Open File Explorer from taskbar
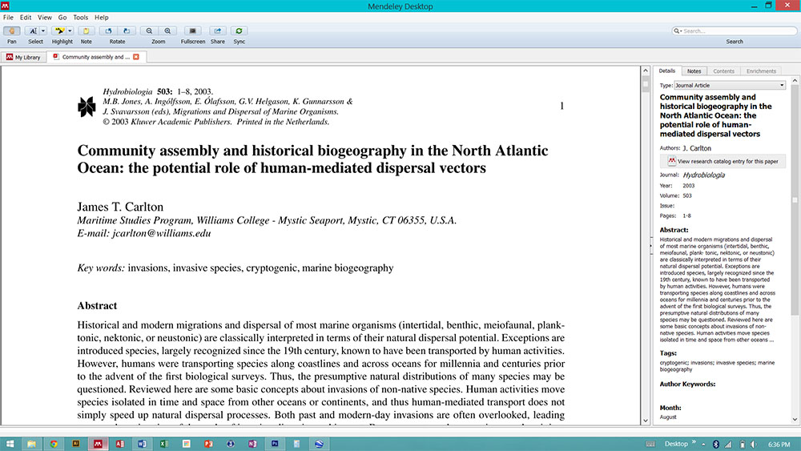801x451 pixels. point(32,444)
